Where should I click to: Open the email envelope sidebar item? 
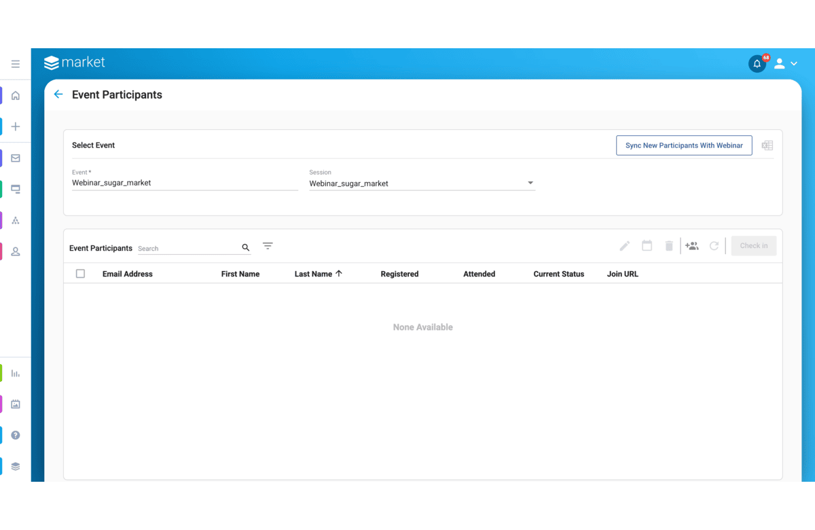tap(16, 158)
